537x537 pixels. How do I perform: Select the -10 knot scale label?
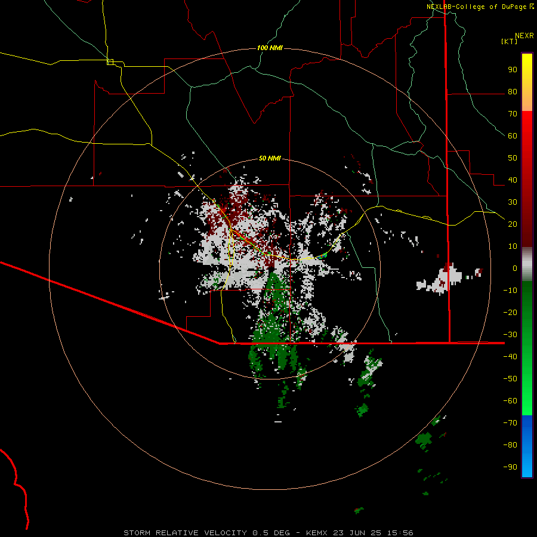pos(510,291)
